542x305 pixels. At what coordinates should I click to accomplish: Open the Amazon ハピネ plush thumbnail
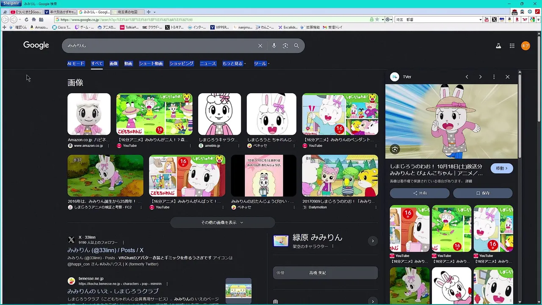(x=89, y=114)
